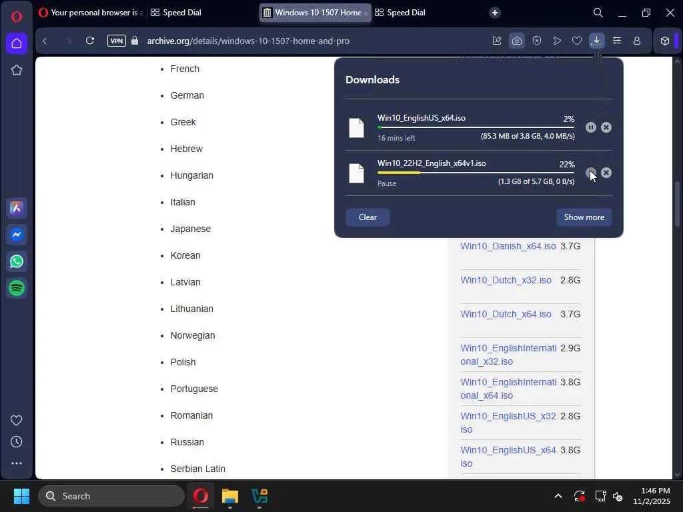Click the taskbar Search box
Viewport: 683px width, 512px height.
point(111,496)
